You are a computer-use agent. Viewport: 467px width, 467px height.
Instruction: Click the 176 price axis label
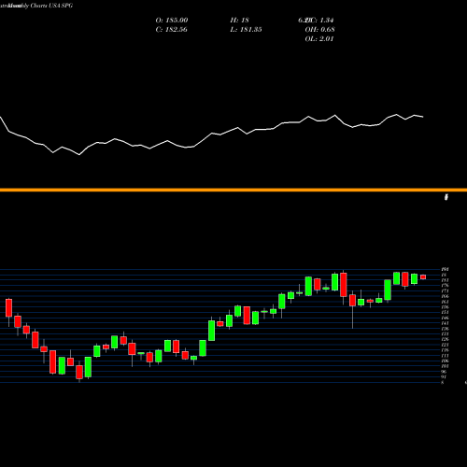445,286
